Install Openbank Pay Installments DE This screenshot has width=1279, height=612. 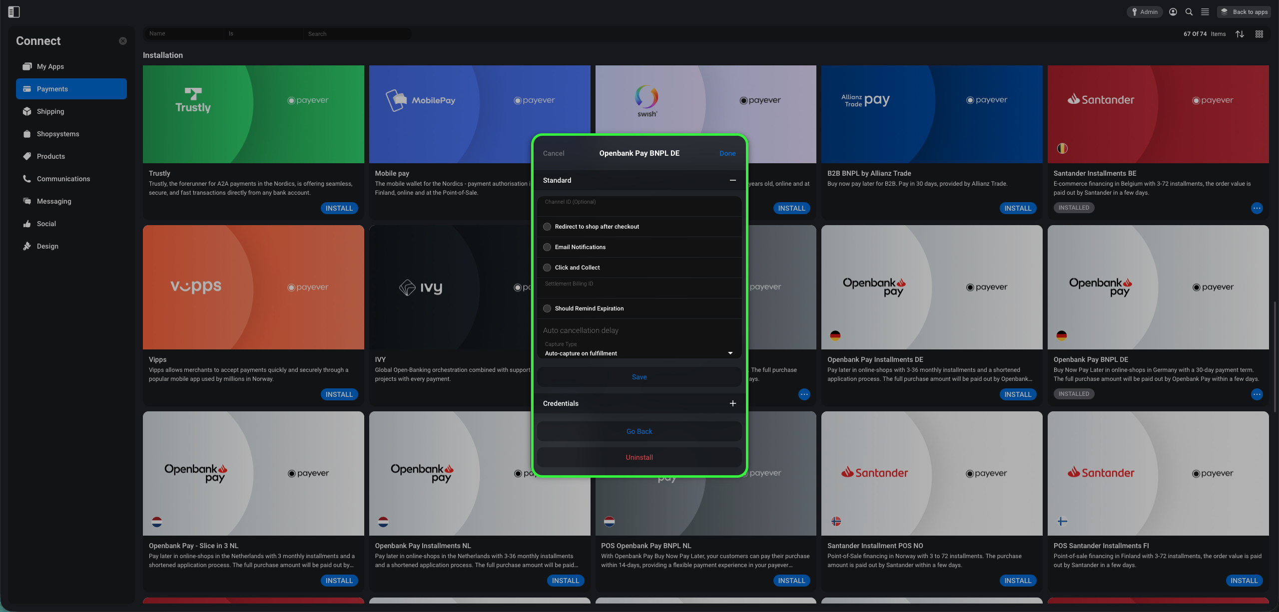pos(1018,394)
